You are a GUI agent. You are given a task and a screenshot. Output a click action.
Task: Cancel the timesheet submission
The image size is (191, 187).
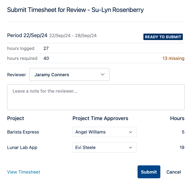pos(173,172)
